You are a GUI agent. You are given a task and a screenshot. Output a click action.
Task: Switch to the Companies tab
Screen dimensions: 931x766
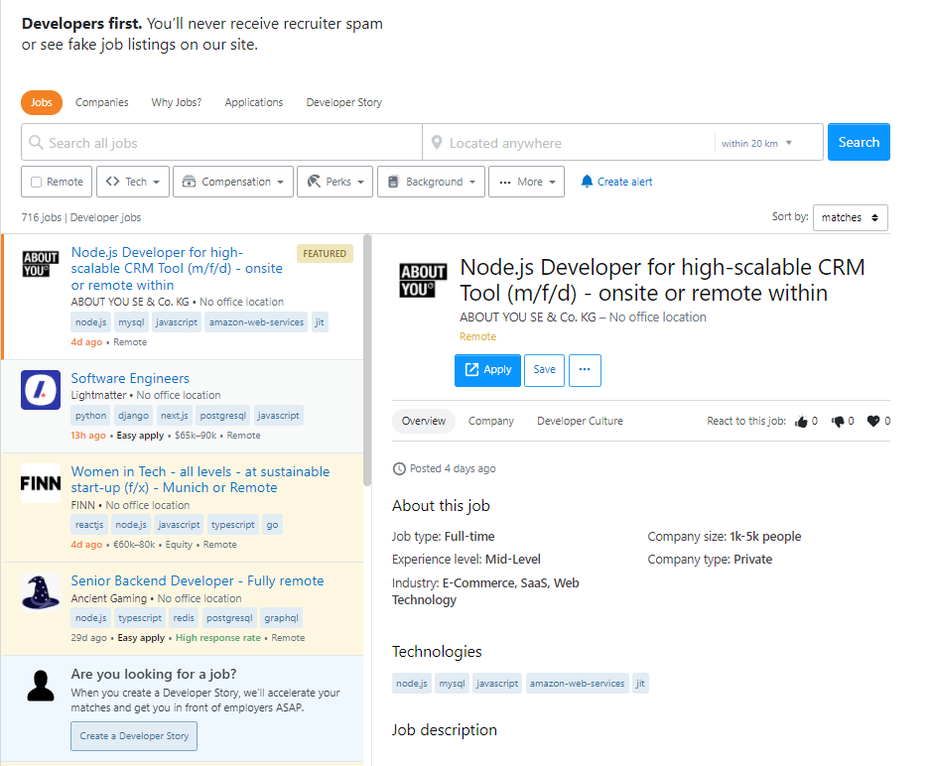point(102,102)
